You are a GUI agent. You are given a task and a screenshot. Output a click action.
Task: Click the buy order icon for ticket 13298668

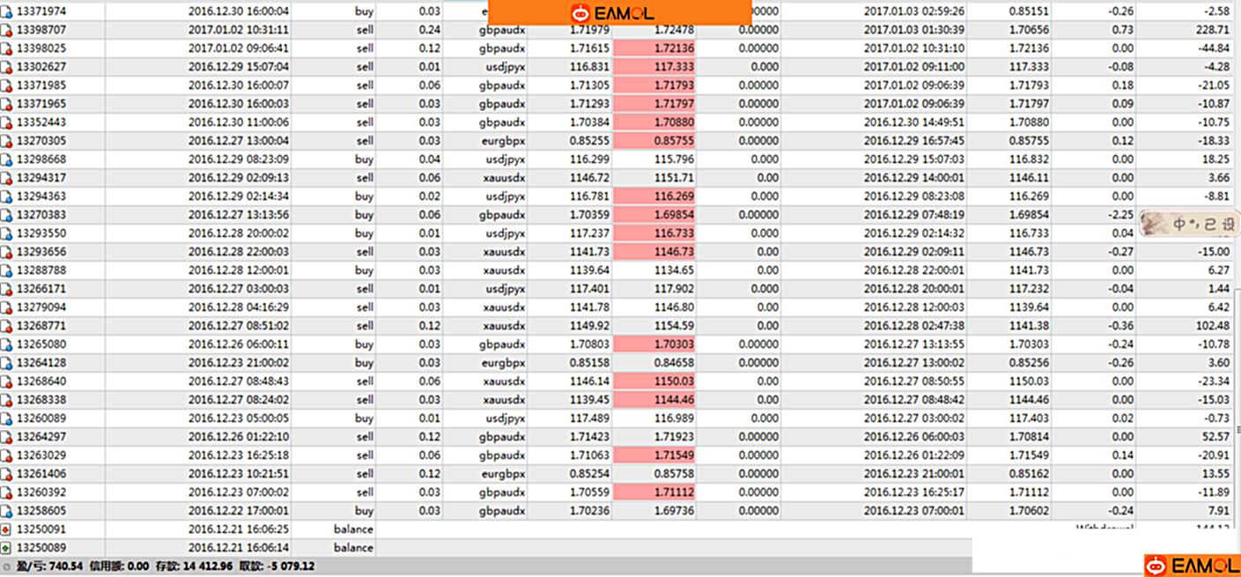click(6, 159)
